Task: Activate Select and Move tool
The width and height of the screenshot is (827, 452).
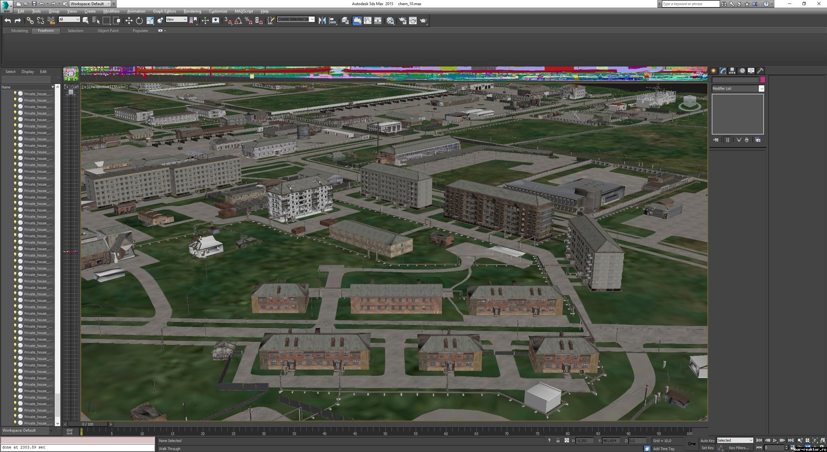Action: coord(129,21)
